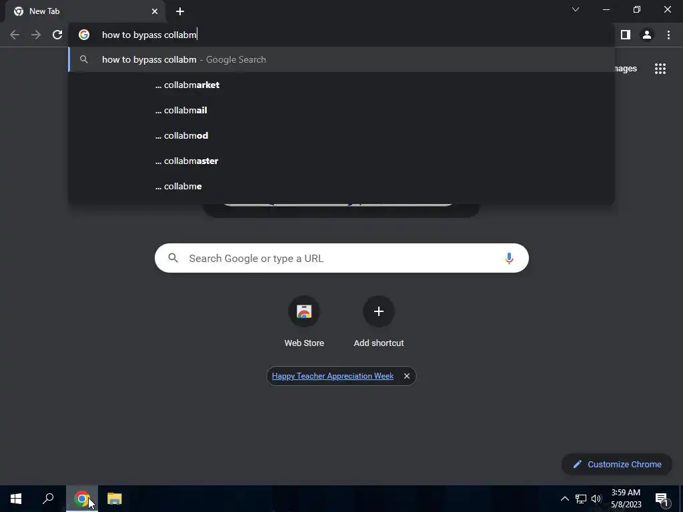Click the Search Google or type a URL box

click(x=341, y=258)
